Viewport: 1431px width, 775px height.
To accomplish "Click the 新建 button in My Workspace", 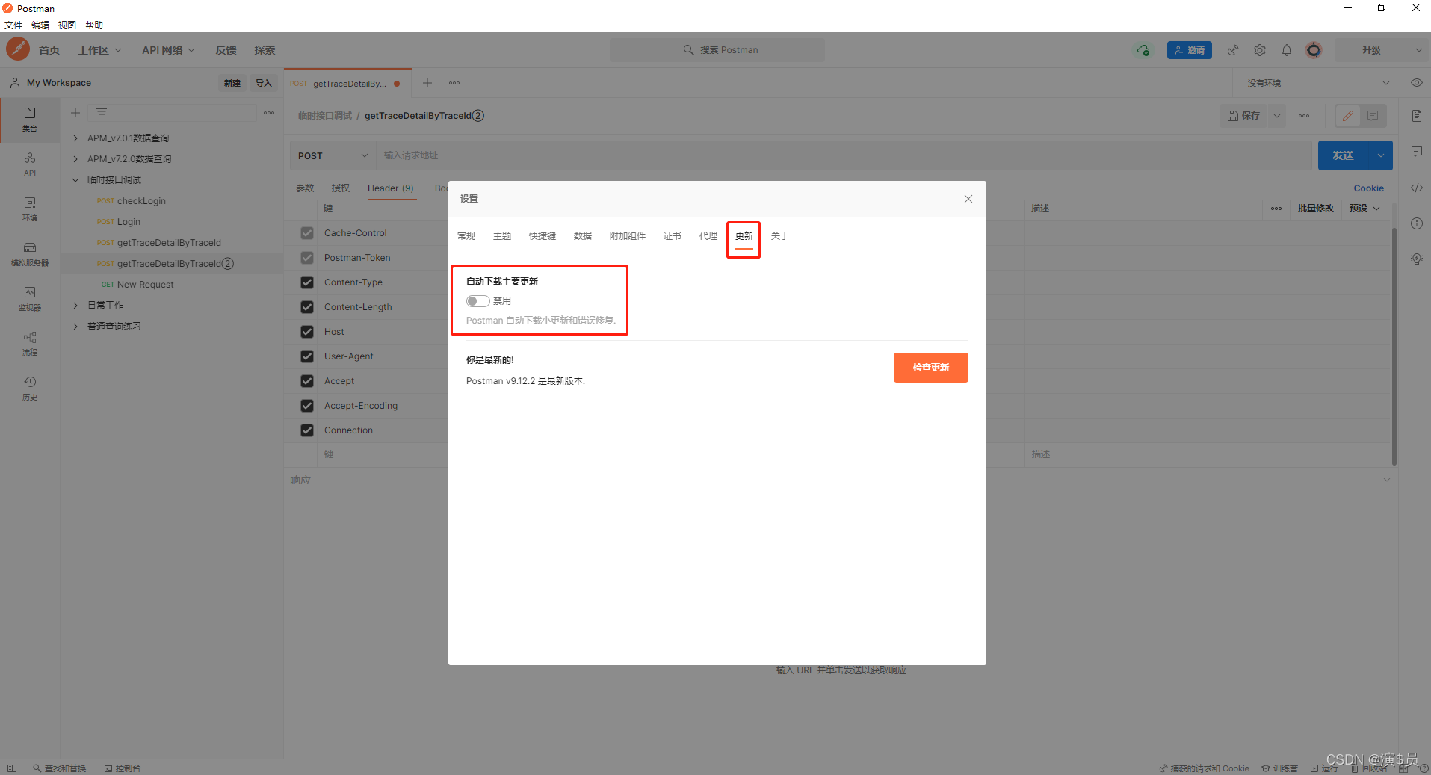I will click(232, 83).
